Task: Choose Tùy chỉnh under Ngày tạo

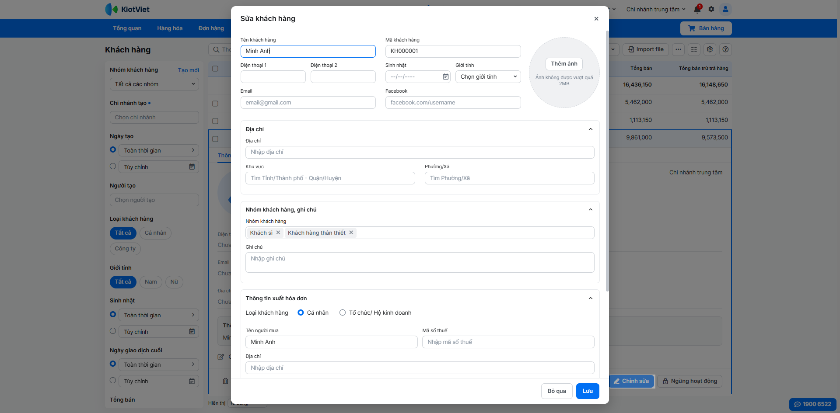Action: 113,167
